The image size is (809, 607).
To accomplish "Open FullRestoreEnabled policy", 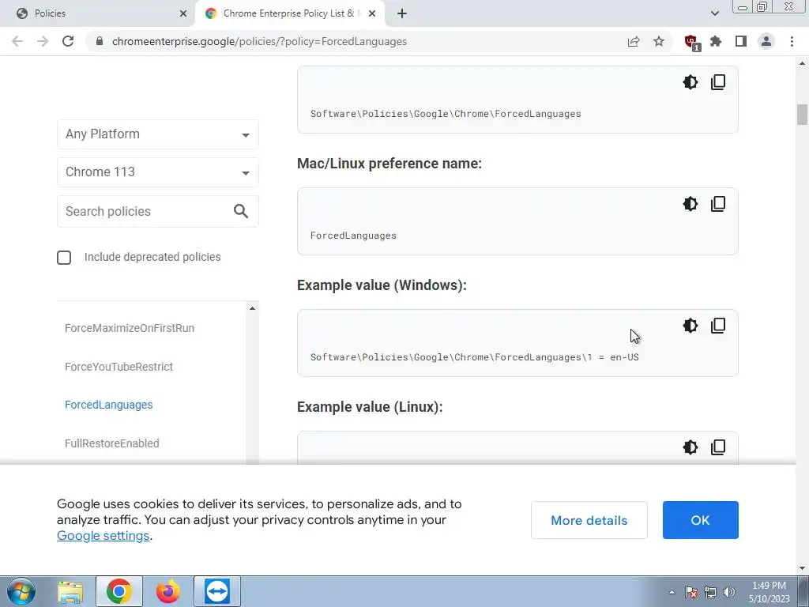I will (112, 443).
